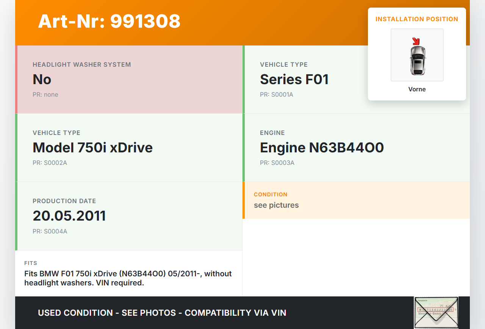Screen dimensions: 485x329
Task: Select the Headlight Washer System label
Action: coord(82,64)
